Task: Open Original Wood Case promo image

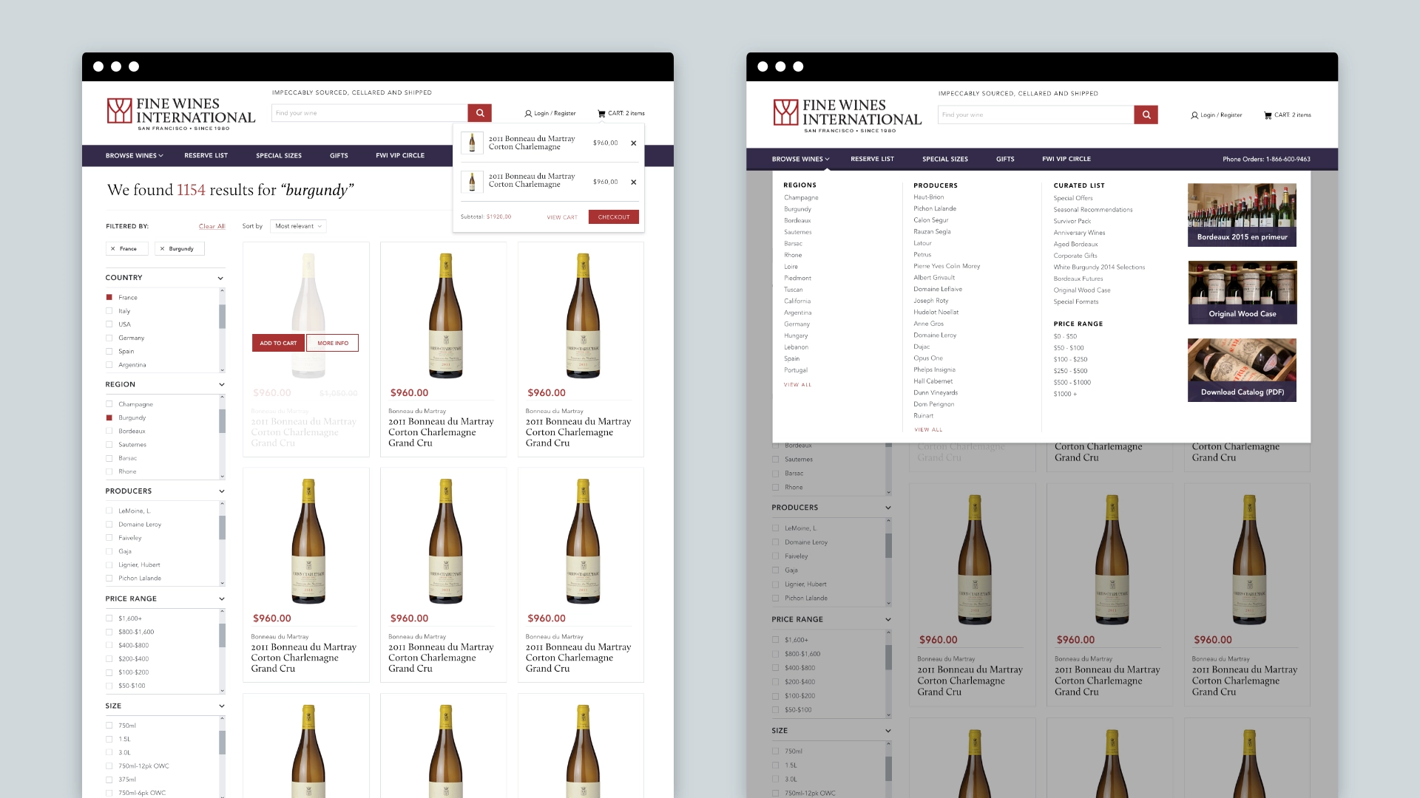Action: [x=1242, y=292]
